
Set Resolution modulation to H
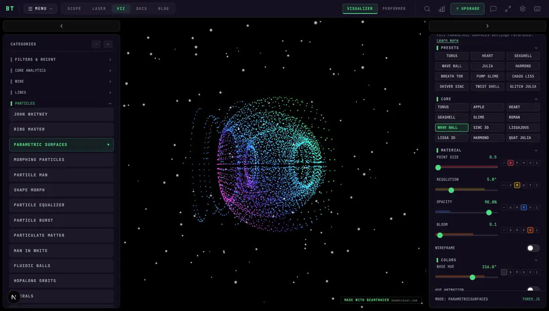(x=524, y=185)
